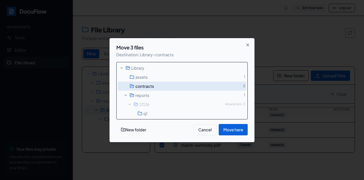Collapse the reports node in background tree
The image size is (364, 180).
coord(92,101)
